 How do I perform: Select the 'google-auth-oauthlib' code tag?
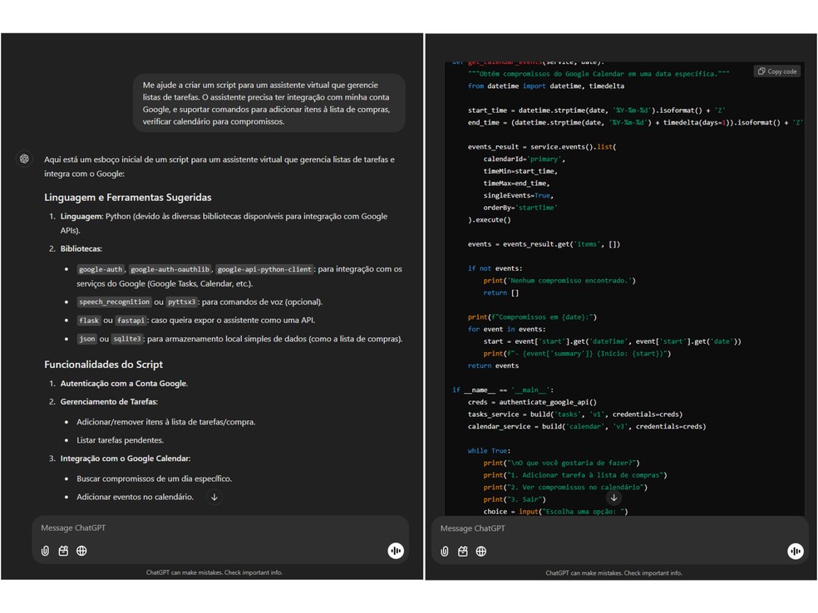point(170,269)
